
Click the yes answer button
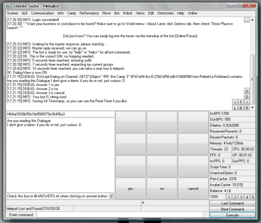tap(130, 189)
